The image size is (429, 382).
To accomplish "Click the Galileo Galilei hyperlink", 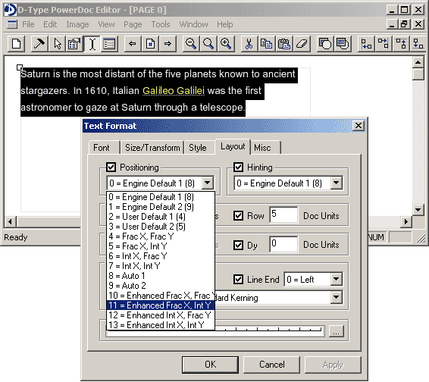I will [174, 91].
